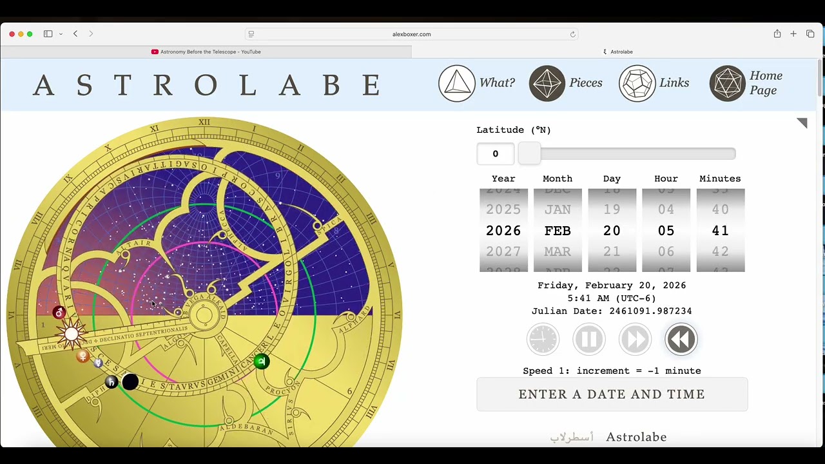Show Safari tab overview
This screenshot has width=825, height=464.
[810, 34]
